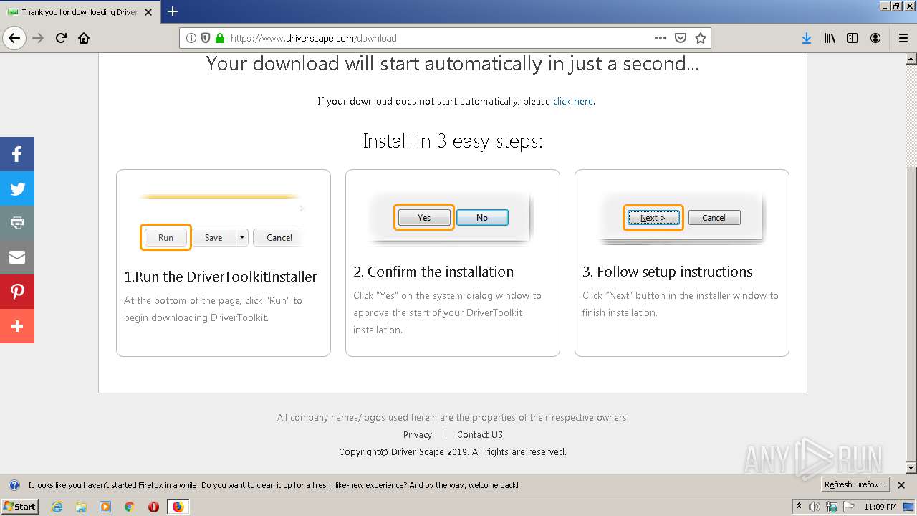Image resolution: width=917 pixels, height=516 pixels.
Task: Select heading '3. Follow setup instructions'
Action: [x=668, y=272]
